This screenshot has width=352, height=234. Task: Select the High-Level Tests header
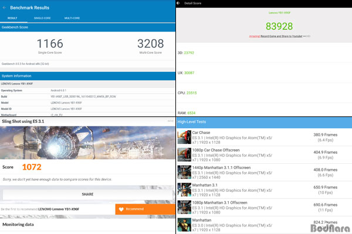point(264,122)
